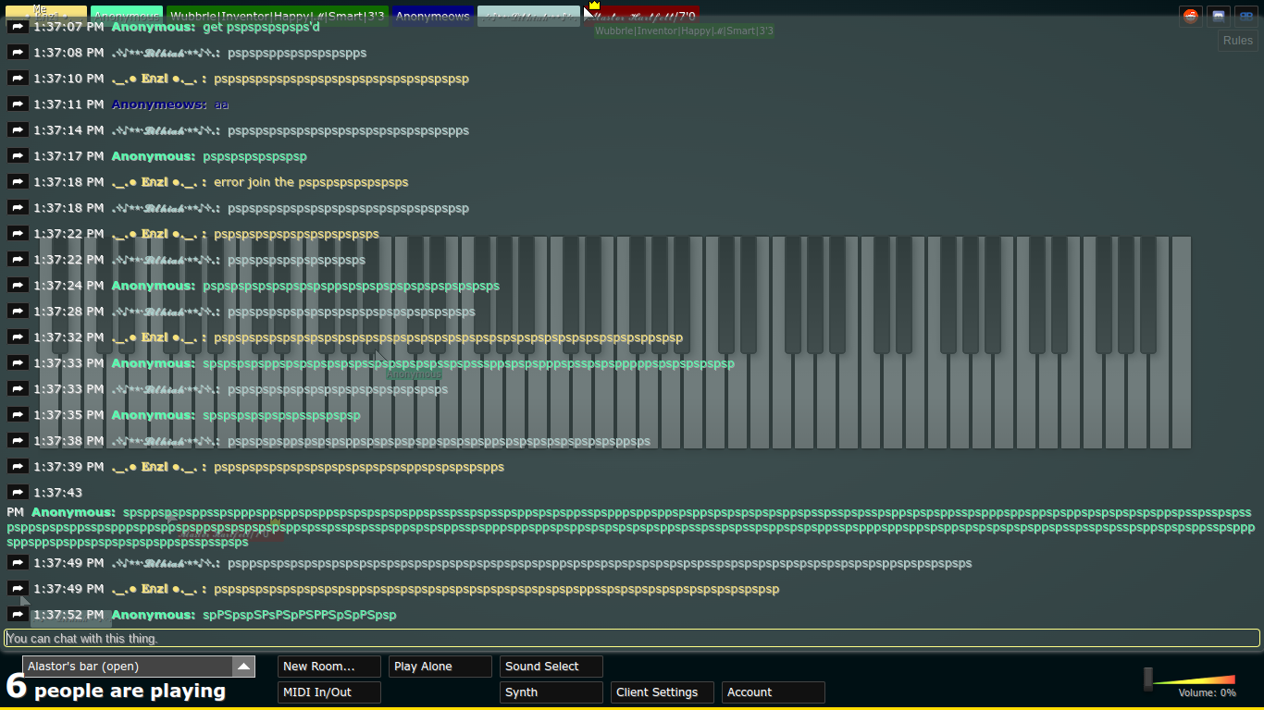1264x710 pixels.
Task: Open the Reddit link icon
Action: (x=1191, y=16)
